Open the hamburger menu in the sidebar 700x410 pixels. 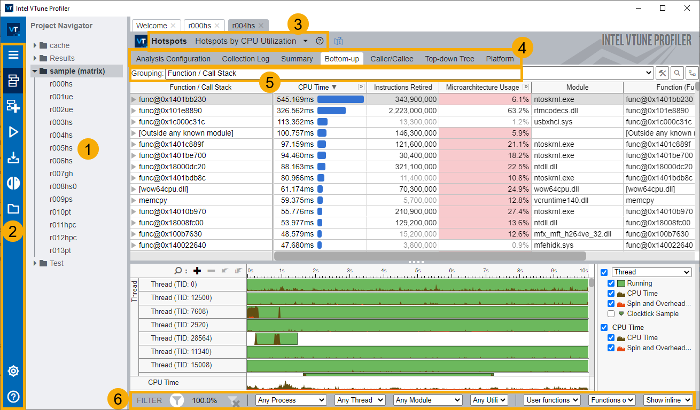tap(13, 55)
